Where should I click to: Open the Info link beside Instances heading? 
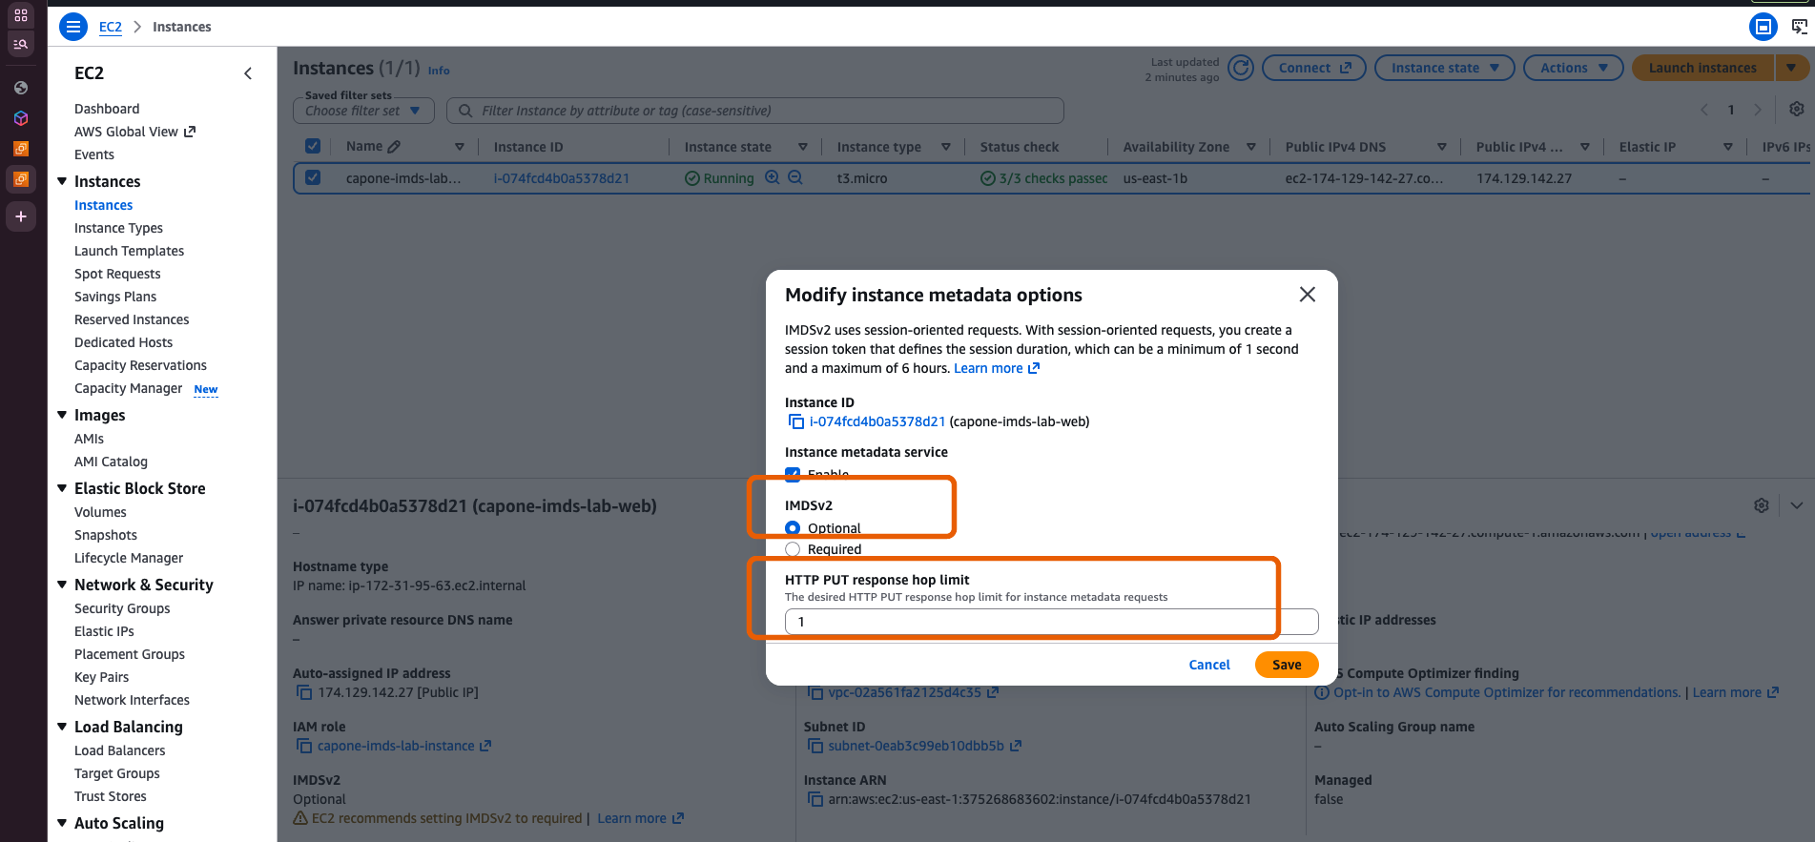(439, 71)
